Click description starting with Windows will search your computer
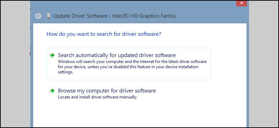279x128 pixels. [132, 67]
